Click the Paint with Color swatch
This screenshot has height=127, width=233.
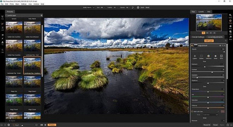(x=222, y=112)
